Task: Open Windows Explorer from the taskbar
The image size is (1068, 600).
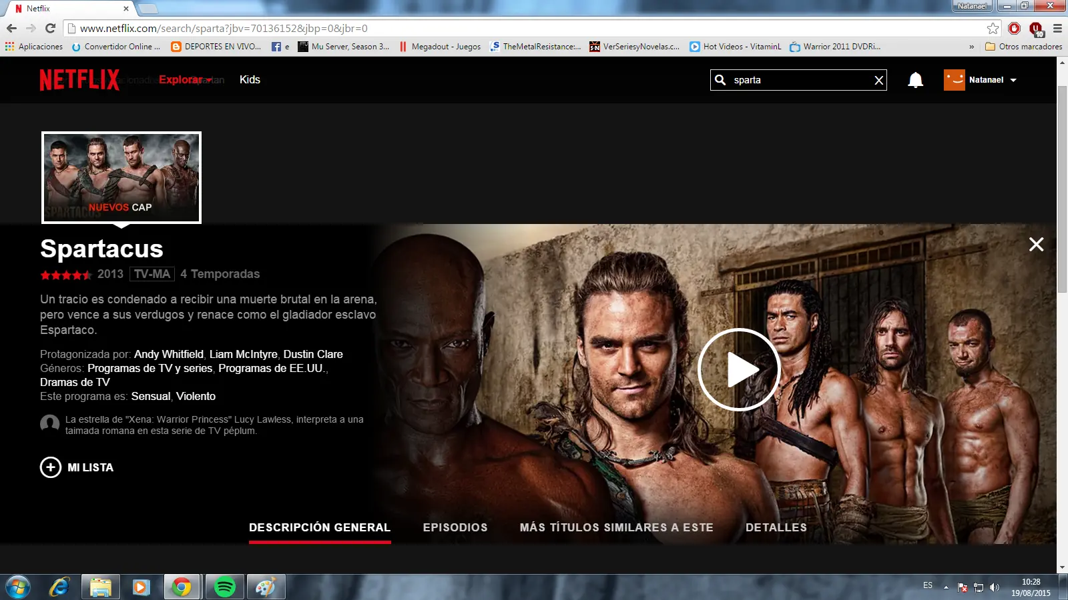Action: pos(101,587)
